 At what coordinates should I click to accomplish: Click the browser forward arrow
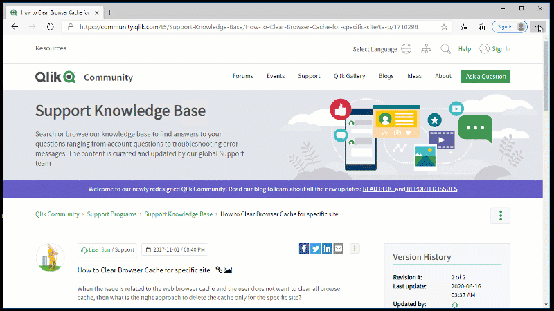[x=33, y=27]
